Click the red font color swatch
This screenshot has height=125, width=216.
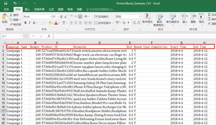click(x=56, y=23)
